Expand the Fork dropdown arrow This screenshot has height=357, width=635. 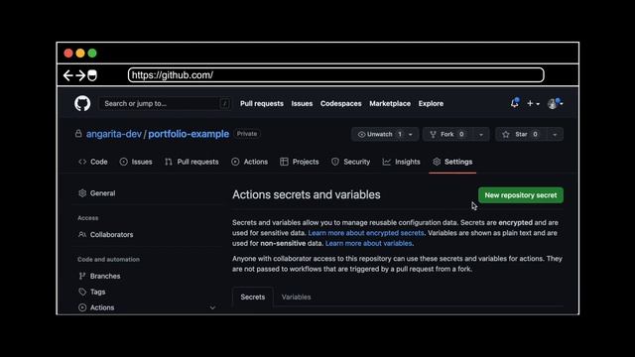tap(481, 135)
